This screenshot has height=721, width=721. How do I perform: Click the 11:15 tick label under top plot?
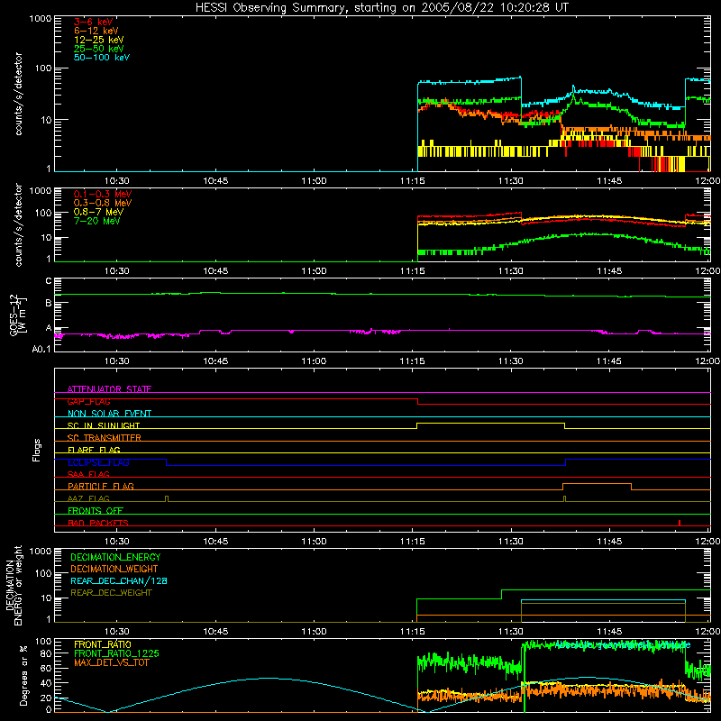click(412, 181)
